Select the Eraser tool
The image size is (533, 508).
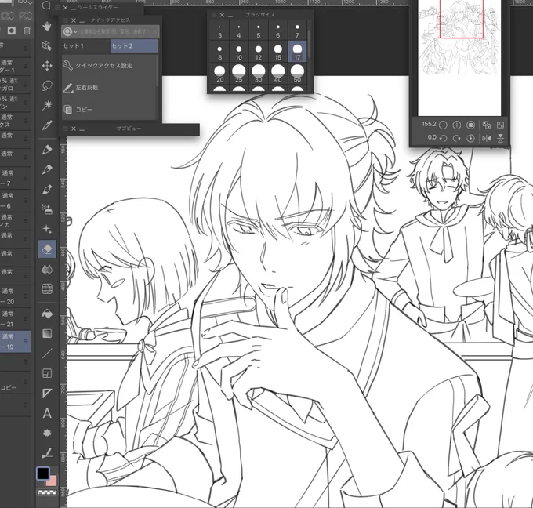pos(47,249)
